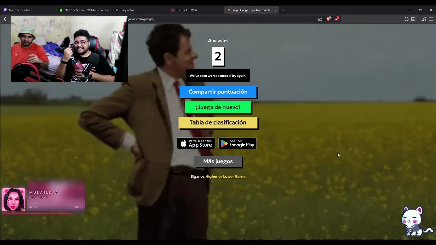This screenshot has width=436, height=245.
Task: Open a new browser tab
Action: [284, 10]
